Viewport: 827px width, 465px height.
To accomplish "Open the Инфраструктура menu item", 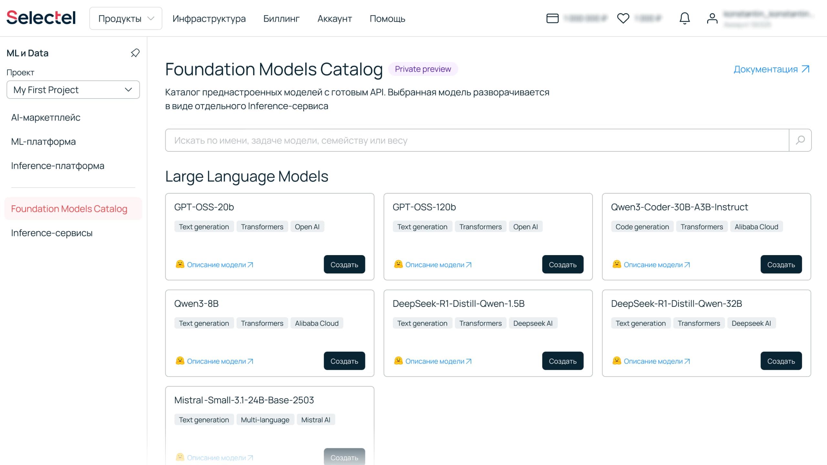I will point(209,18).
